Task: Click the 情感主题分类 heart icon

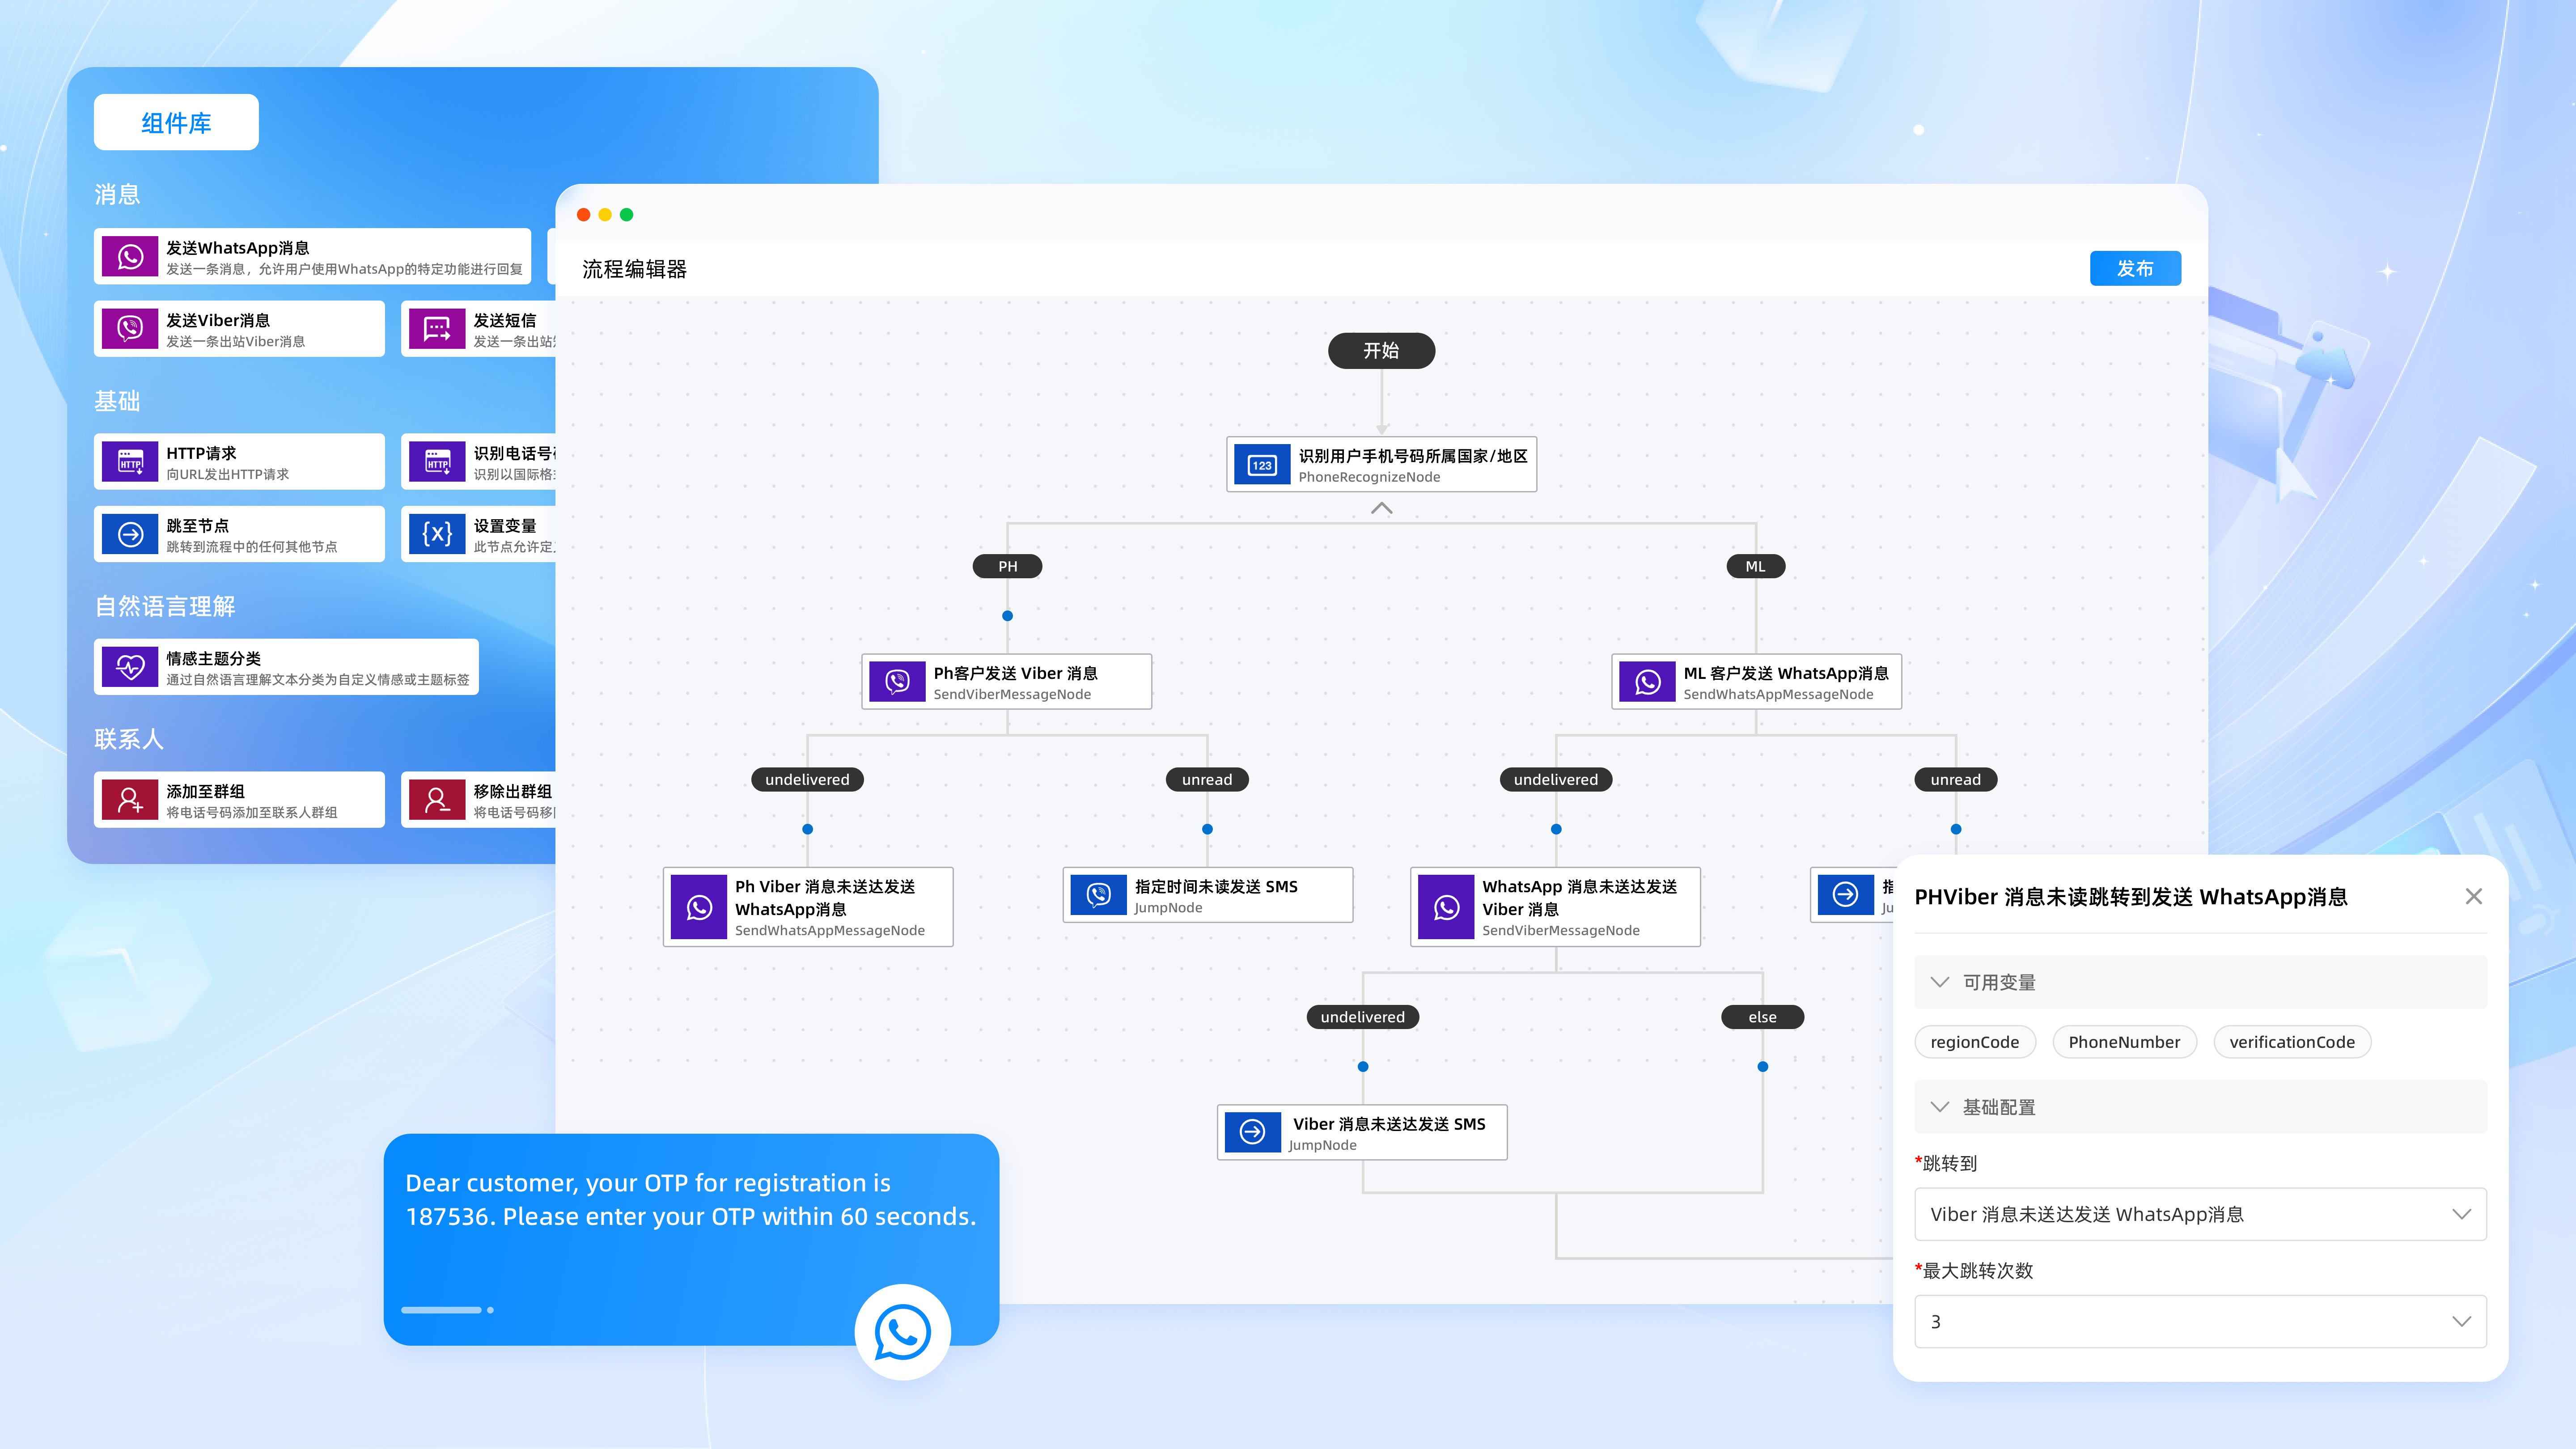Action: pyautogui.click(x=130, y=667)
